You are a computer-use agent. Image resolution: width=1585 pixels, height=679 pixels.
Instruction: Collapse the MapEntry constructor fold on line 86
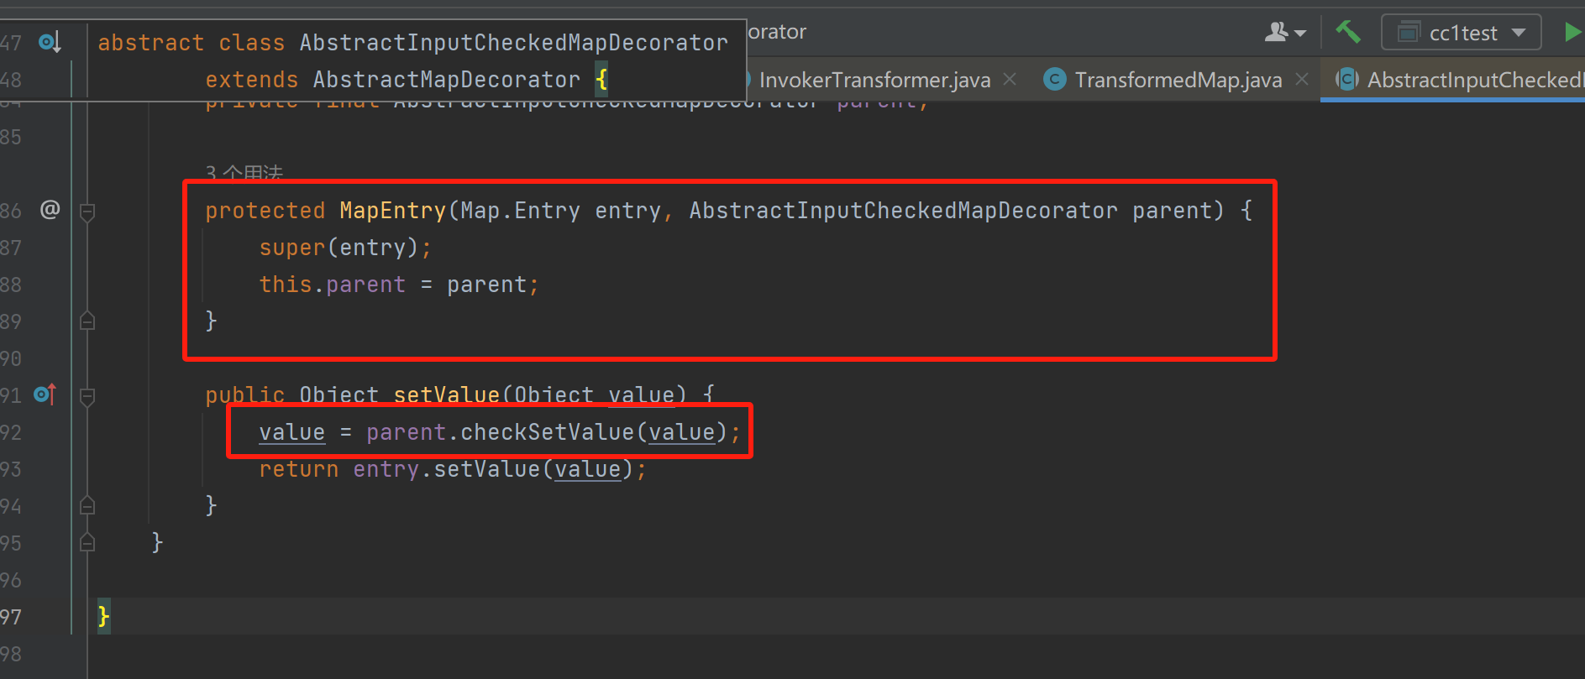(87, 212)
